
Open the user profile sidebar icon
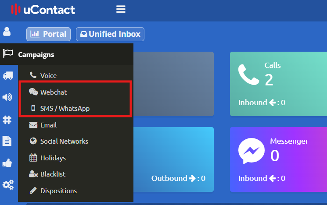[7, 32]
